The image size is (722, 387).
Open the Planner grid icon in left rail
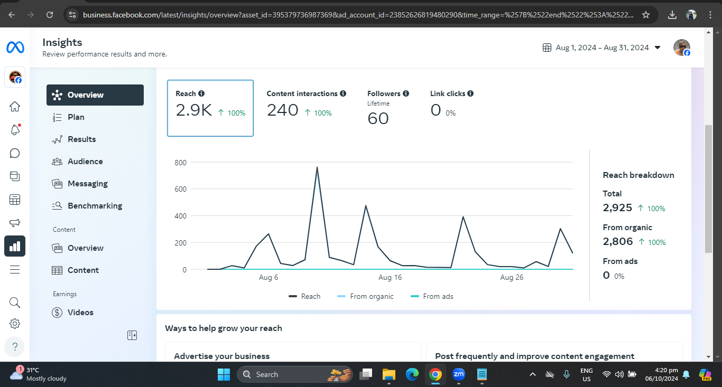(15, 200)
